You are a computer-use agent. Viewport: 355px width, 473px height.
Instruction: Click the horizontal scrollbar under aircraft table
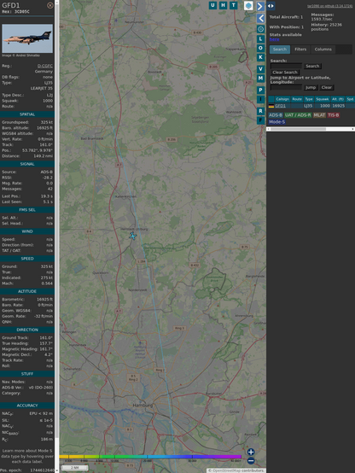point(311,129)
